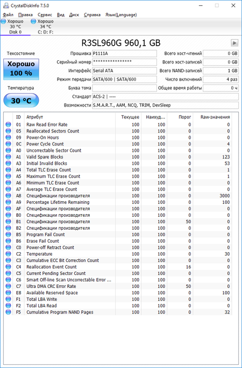Click status icon for Initial Invalid Blocks
Screen dimensions: 242x368
(9, 164)
